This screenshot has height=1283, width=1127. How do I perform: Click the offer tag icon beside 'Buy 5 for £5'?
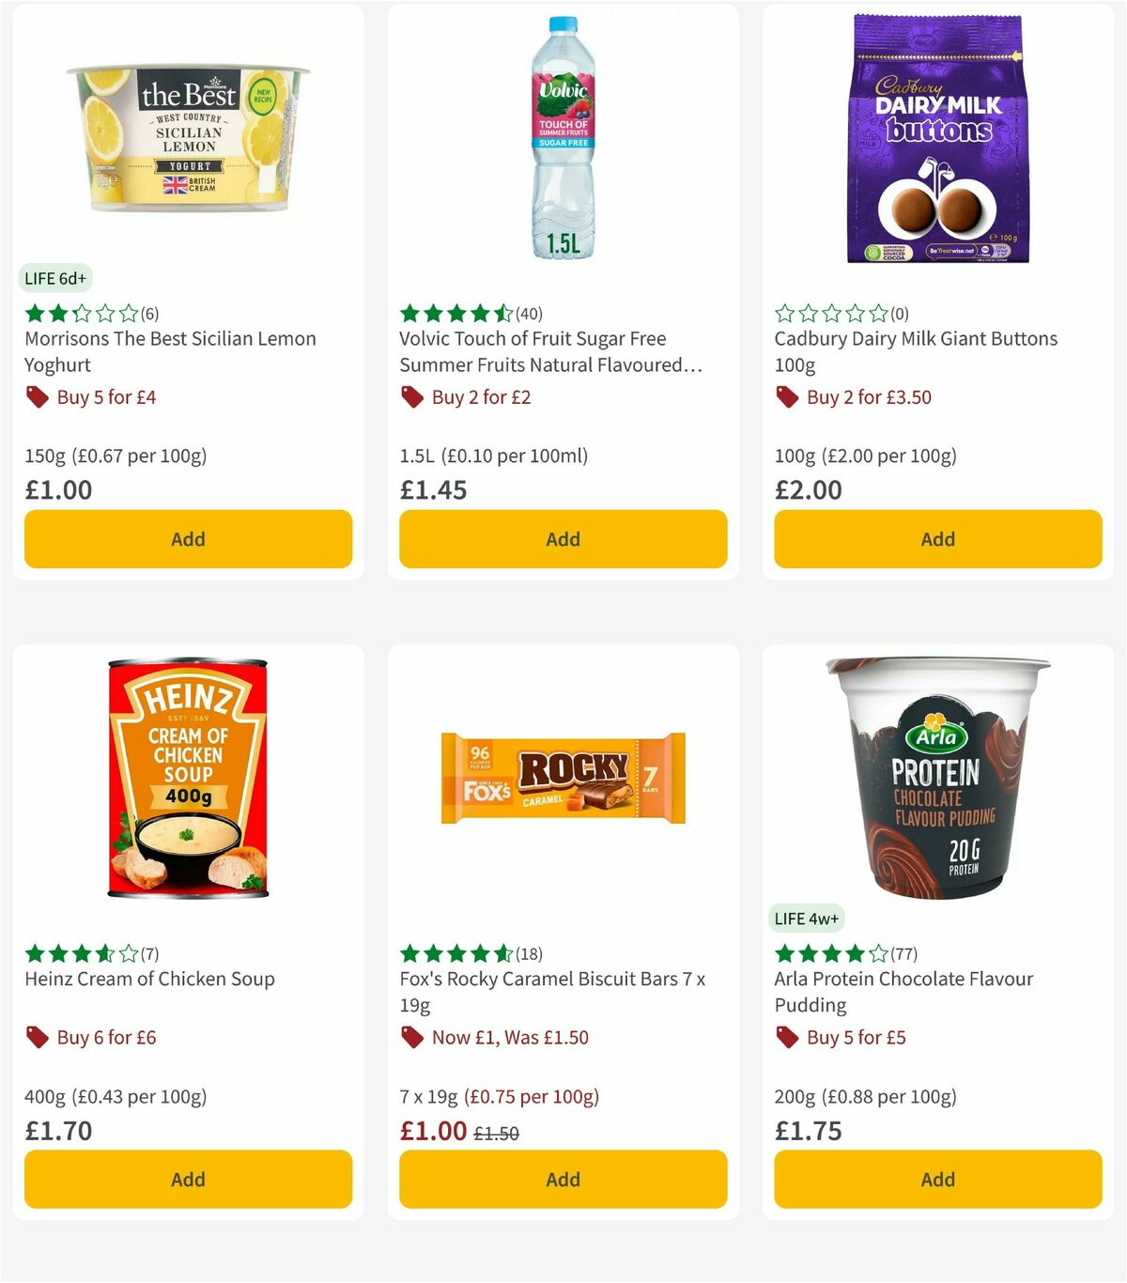786,1038
